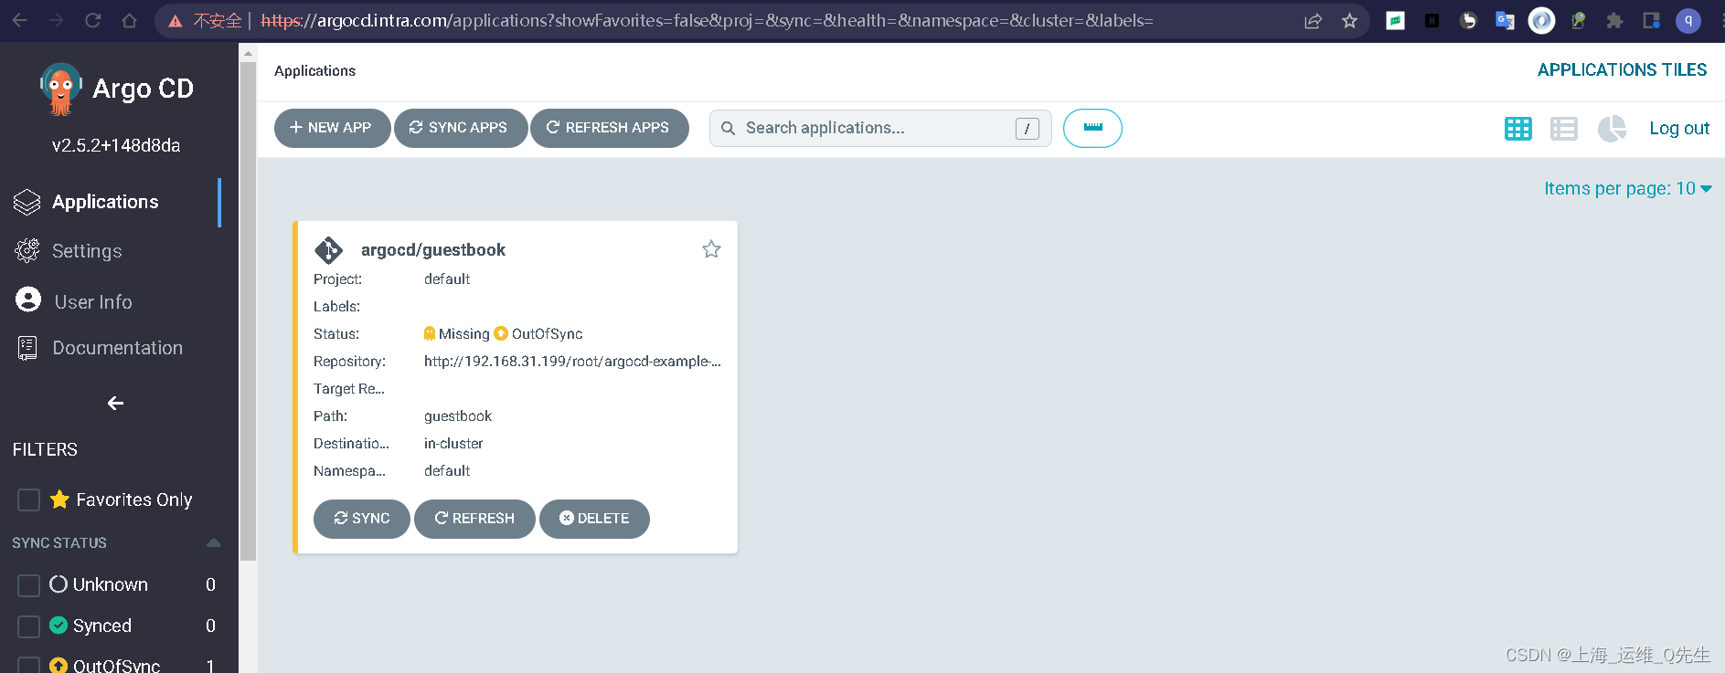Open Applications in the sidebar

105,202
